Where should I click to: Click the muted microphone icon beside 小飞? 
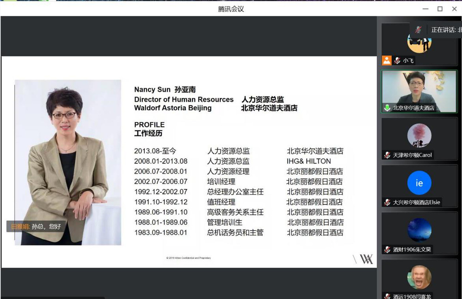(397, 61)
